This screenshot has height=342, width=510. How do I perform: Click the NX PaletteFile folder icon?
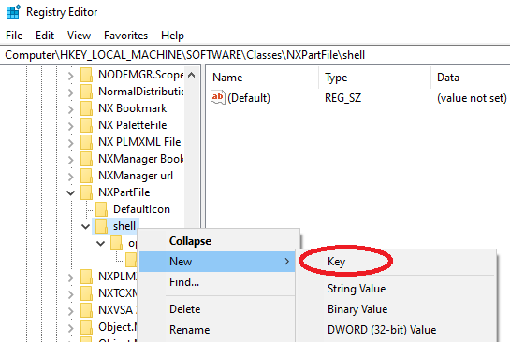pos(86,125)
